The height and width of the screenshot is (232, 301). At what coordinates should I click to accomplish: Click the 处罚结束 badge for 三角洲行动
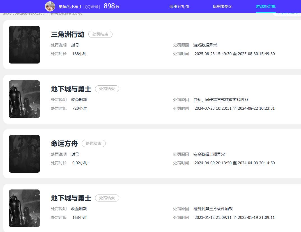coord(100,34)
